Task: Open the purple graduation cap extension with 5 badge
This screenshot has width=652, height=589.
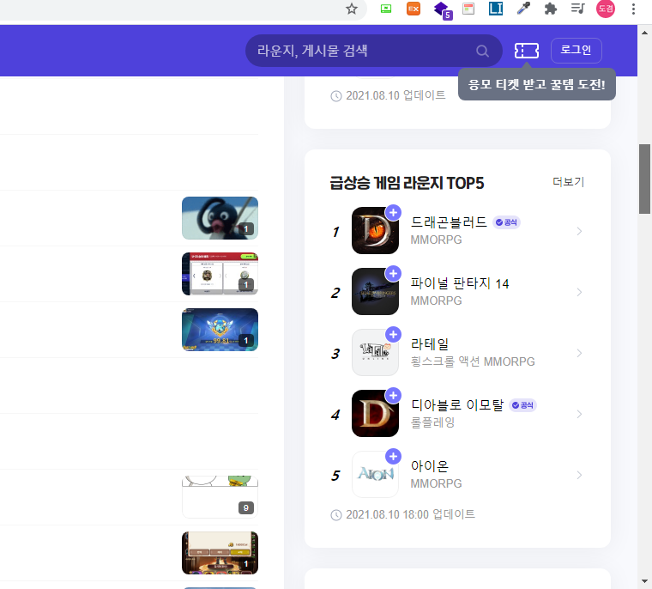Action: 443,10
